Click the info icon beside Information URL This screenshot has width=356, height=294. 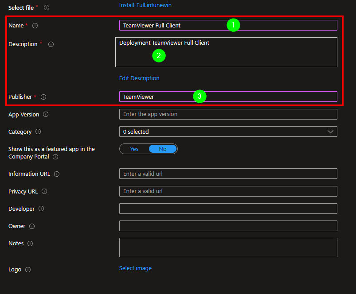(x=57, y=174)
